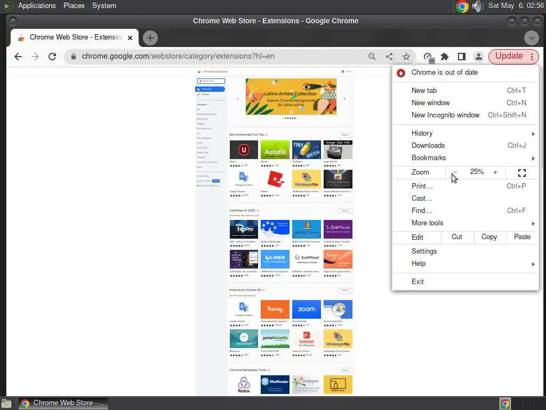Image resolution: width=546 pixels, height=410 pixels.
Task: Open the zoom extension thumbnail
Action: [307, 309]
